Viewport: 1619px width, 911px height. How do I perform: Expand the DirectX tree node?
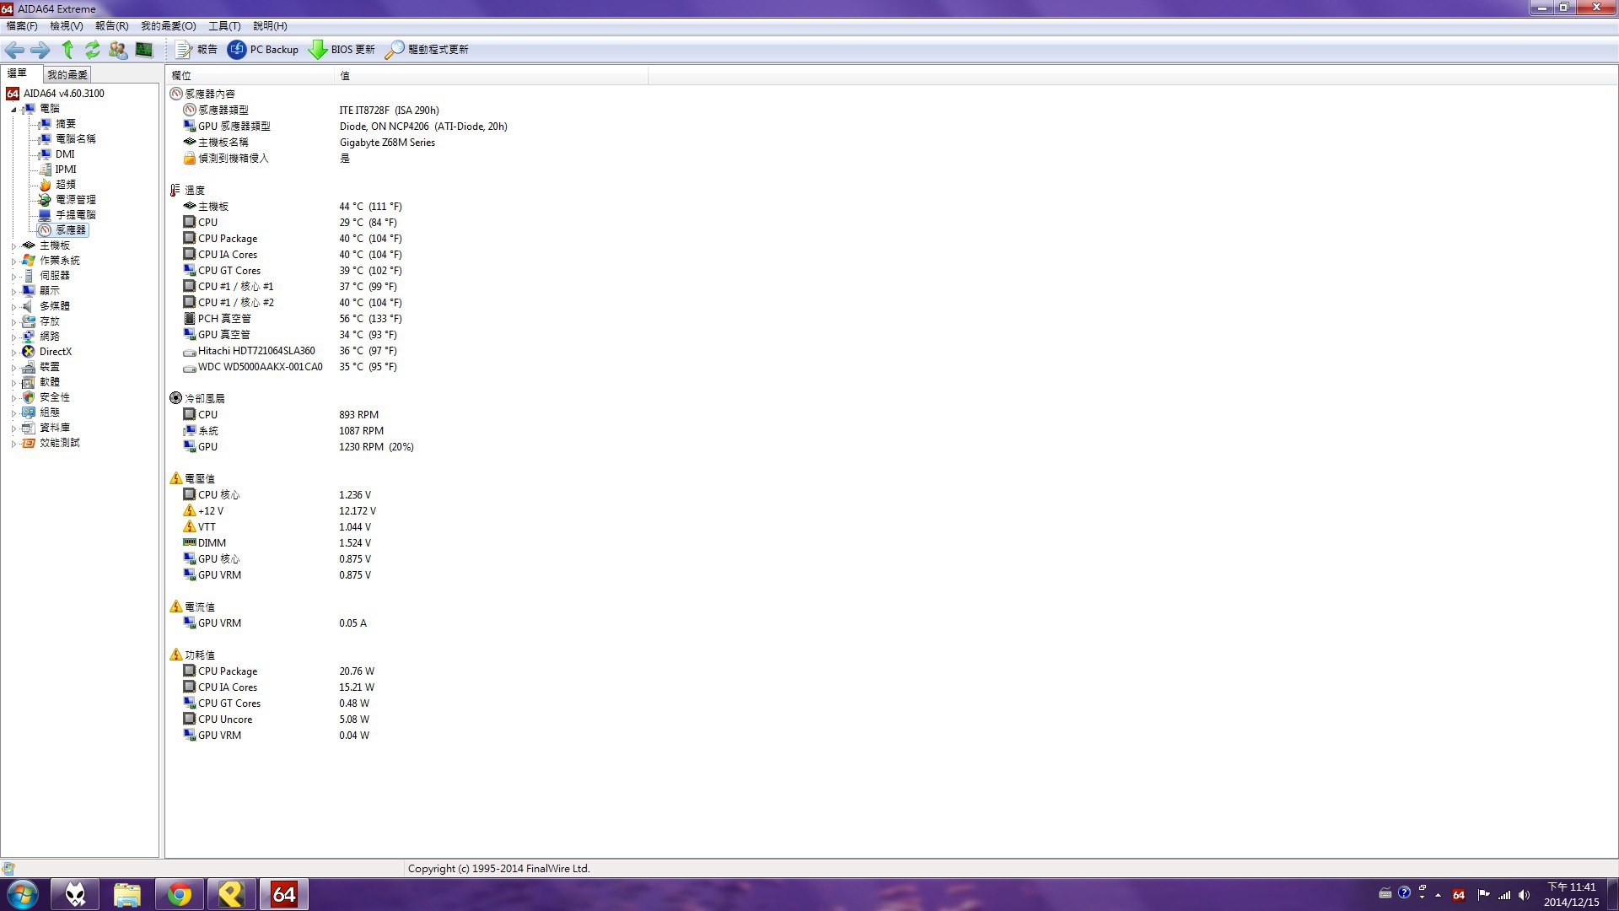point(13,353)
